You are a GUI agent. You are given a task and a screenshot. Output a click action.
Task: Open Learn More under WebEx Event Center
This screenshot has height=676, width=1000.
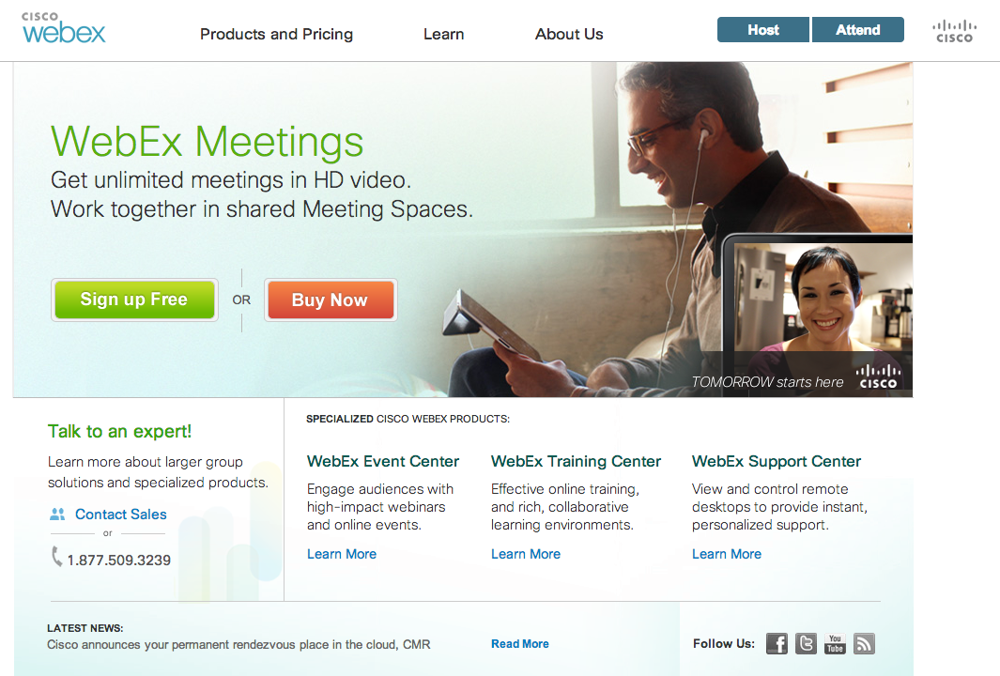click(342, 554)
